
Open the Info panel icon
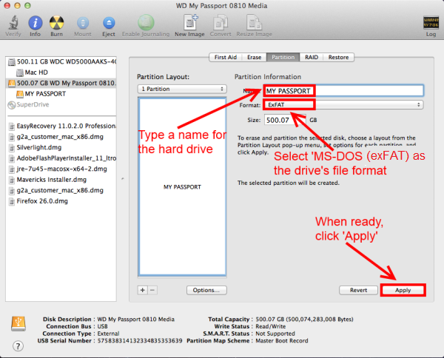coord(35,23)
